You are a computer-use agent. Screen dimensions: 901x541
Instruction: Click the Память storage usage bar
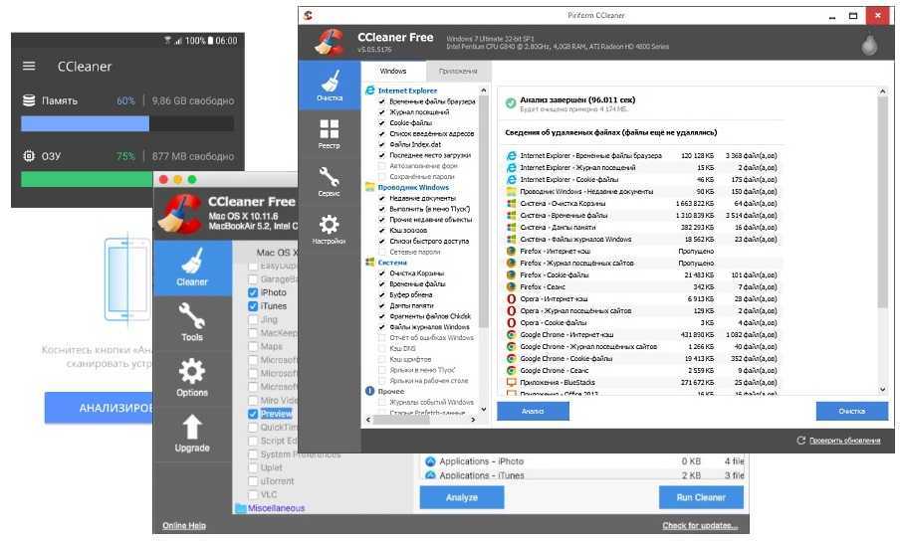coord(126,123)
